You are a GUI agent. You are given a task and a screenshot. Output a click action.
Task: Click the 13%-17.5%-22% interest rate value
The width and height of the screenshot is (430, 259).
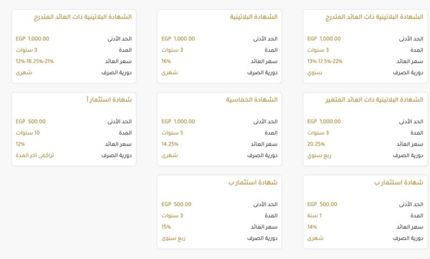pyautogui.click(x=325, y=61)
